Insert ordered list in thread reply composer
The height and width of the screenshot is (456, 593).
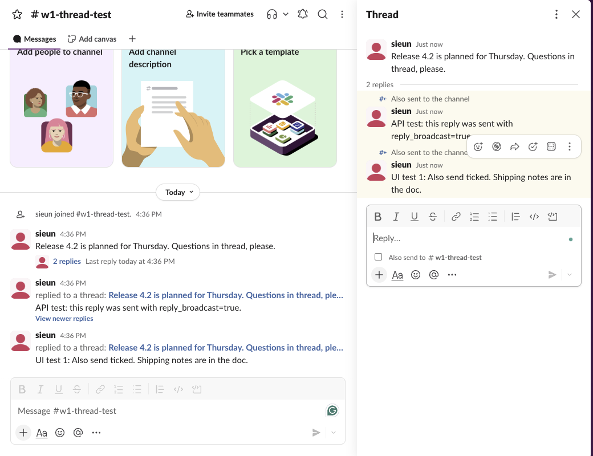tap(474, 217)
